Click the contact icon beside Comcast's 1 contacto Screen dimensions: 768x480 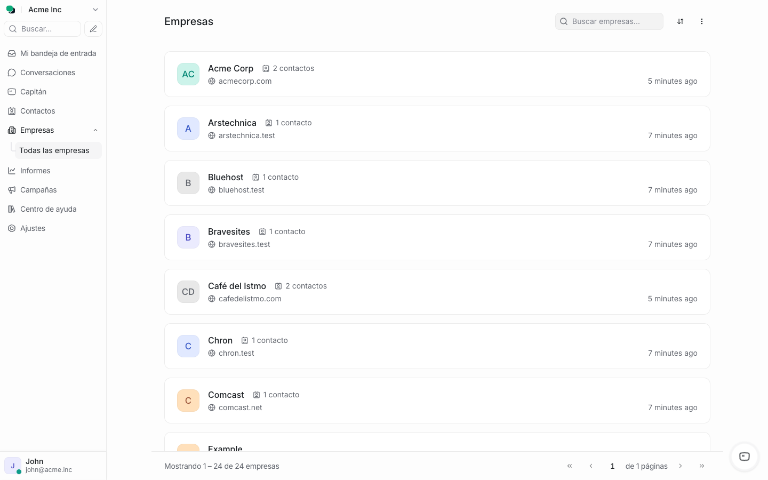click(257, 395)
